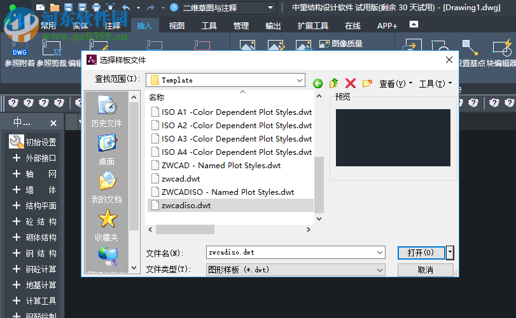Screen dimensions: 516x318
Task: Expand the Wall tree item
Action: [x=17, y=190]
